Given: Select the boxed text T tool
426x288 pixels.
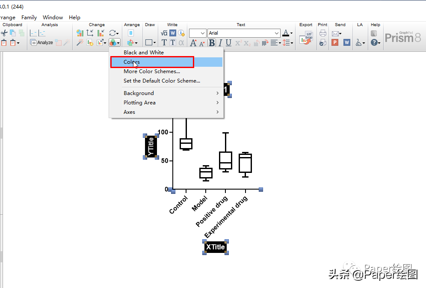Looking at the screenshot, I should 172,43.
